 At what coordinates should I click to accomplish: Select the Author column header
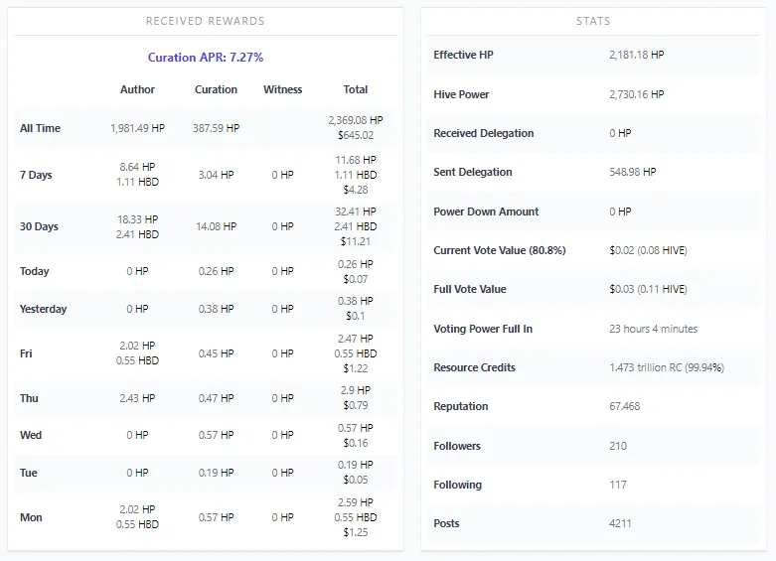point(137,89)
